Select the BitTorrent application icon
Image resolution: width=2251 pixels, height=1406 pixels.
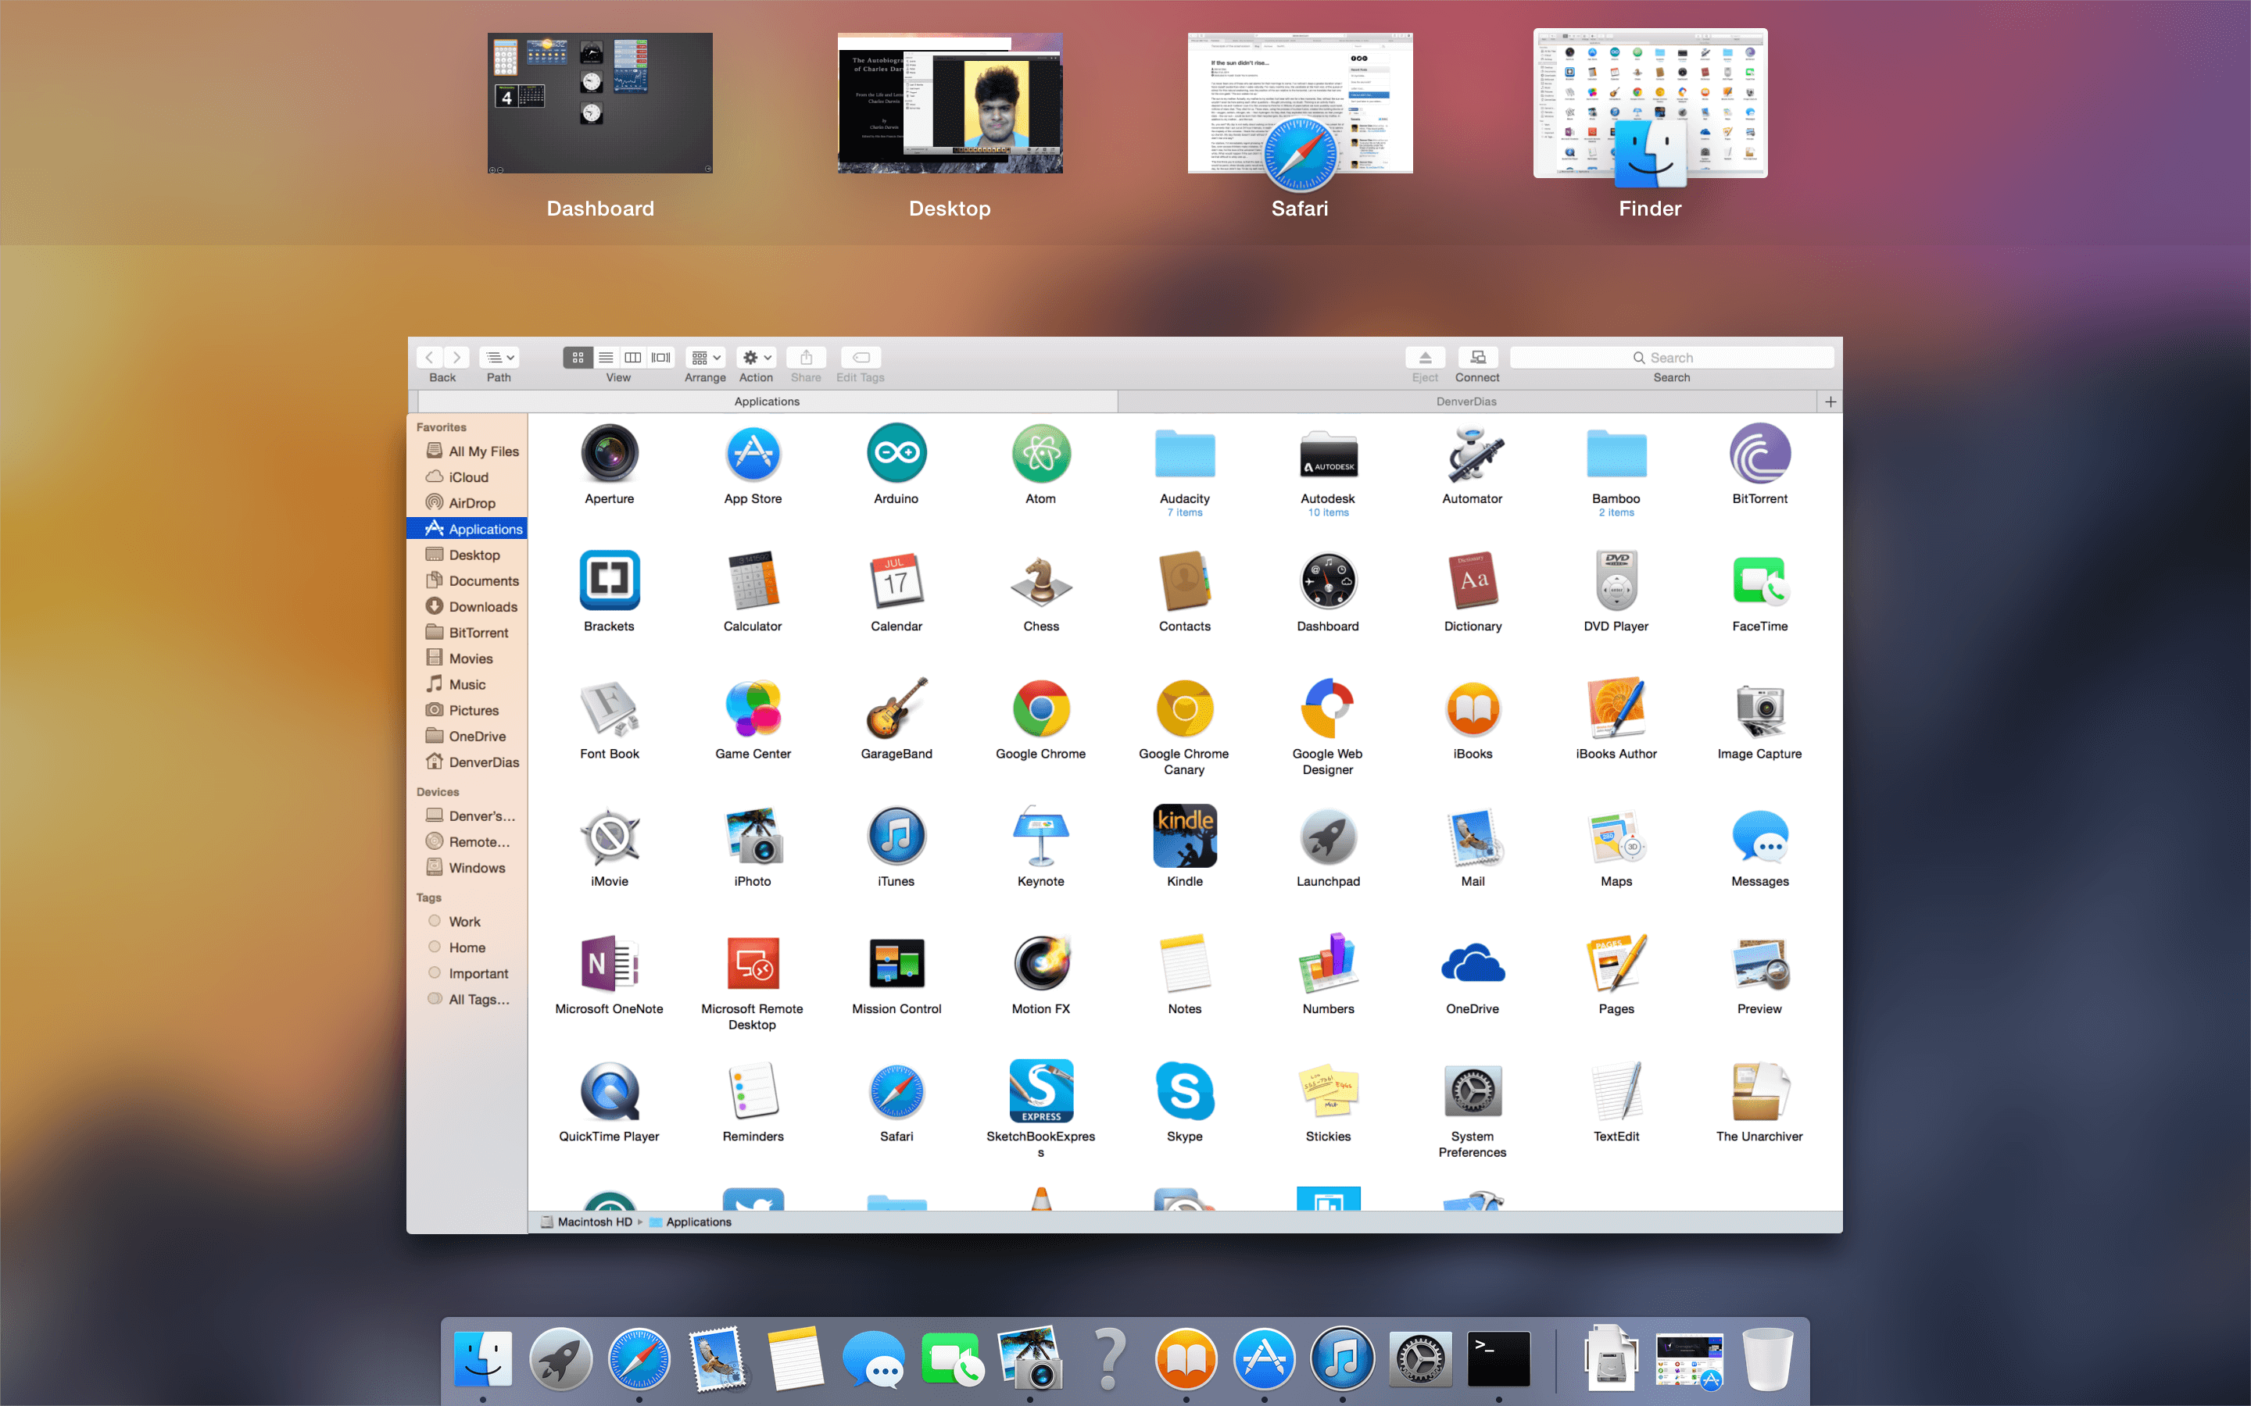pyautogui.click(x=1759, y=454)
